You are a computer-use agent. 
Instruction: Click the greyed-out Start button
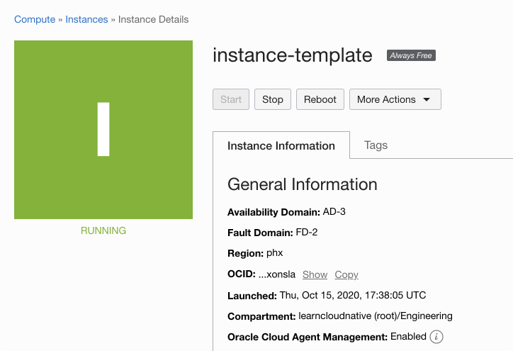point(231,99)
